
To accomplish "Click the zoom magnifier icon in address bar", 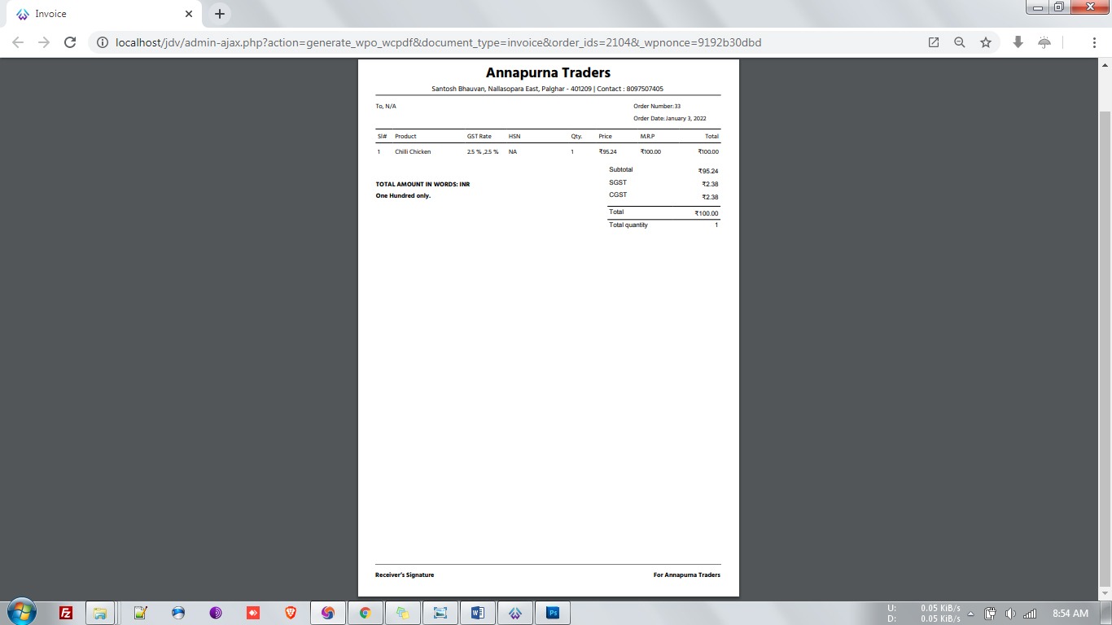I will (x=960, y=42).
